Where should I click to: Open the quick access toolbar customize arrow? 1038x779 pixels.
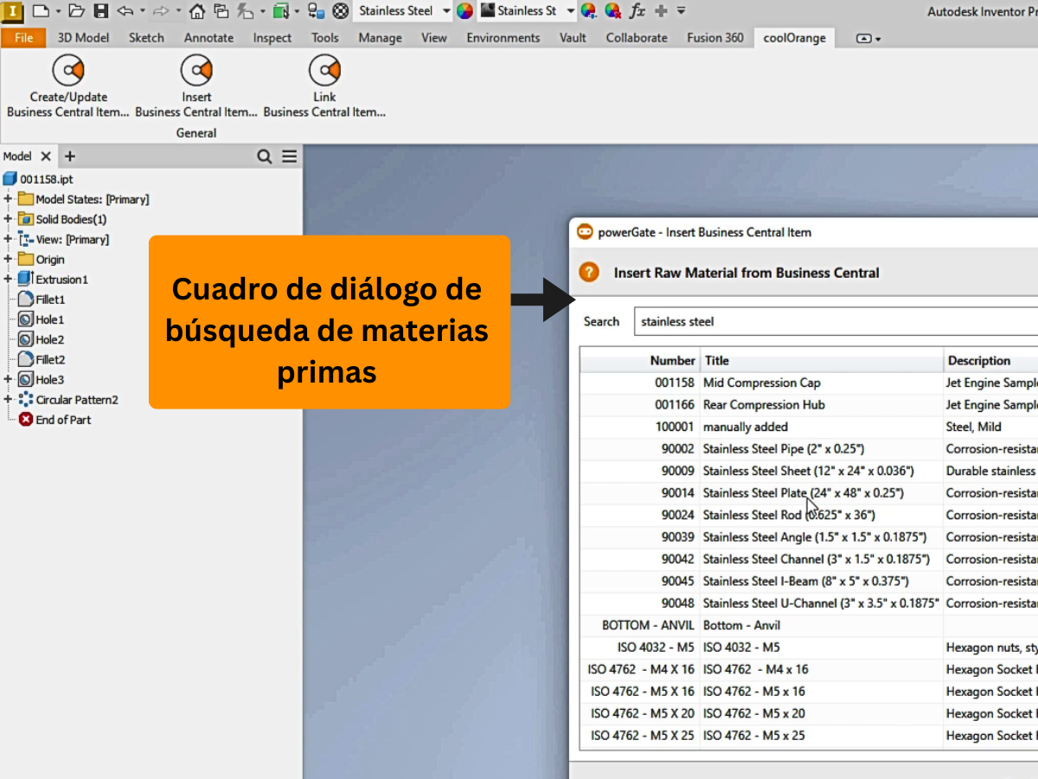[681, 11]
